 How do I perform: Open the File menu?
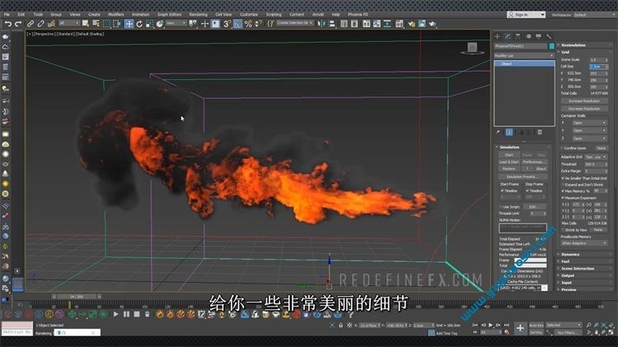coord(7,14)
